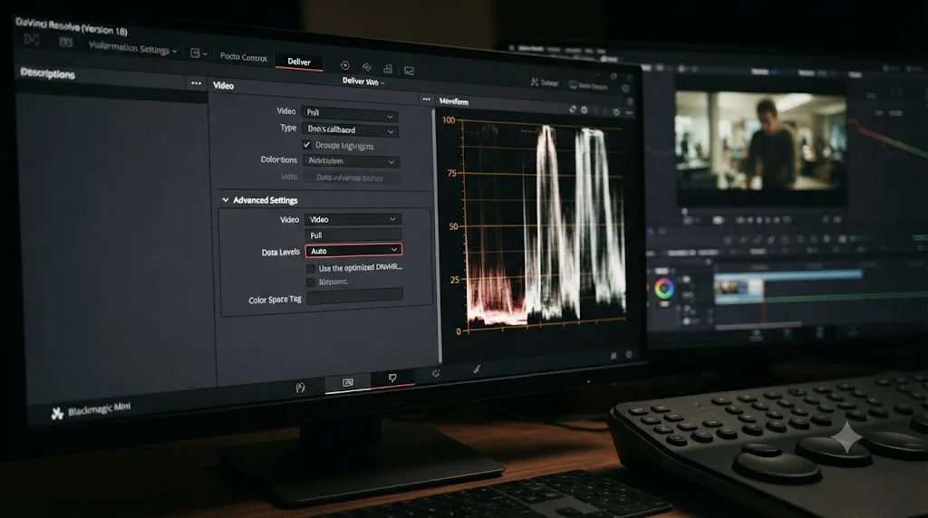Click the square icon dropdown beside Pocto Control
Viewport: 928px width, 518px height.
point(198,53)
